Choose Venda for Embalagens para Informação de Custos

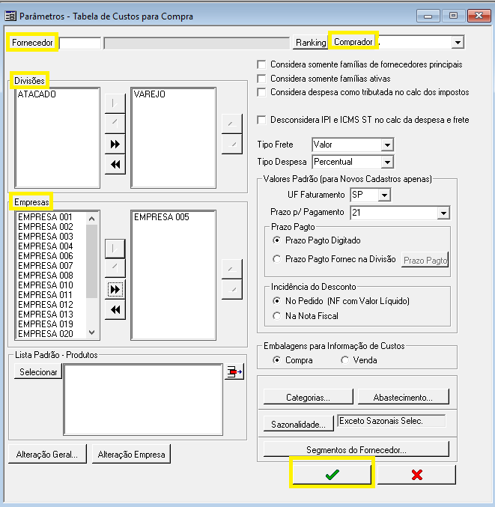pyautogui.click(x=345, y=360)
